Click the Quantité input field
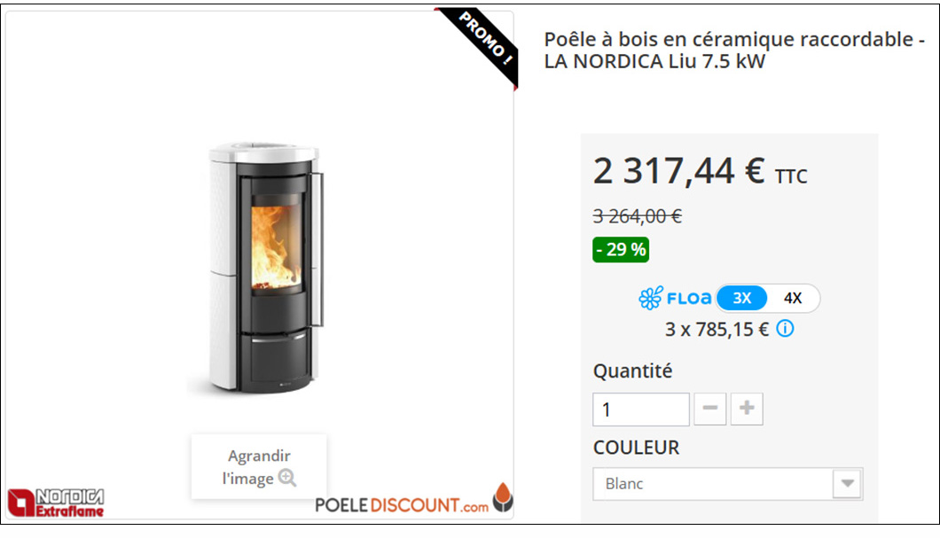The width and height of the screenshot is (940, 538). click(x=641, y=409)
